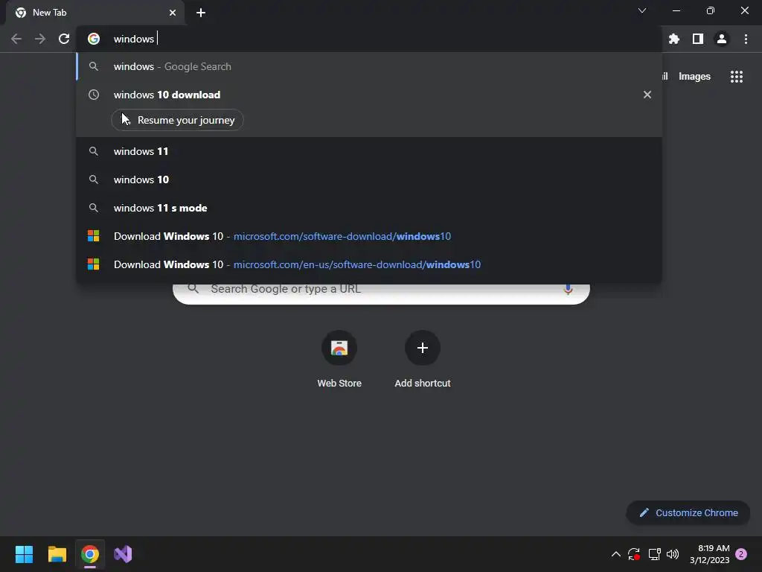
Task: Close the New Tab tab
Action: pos(173,13)
